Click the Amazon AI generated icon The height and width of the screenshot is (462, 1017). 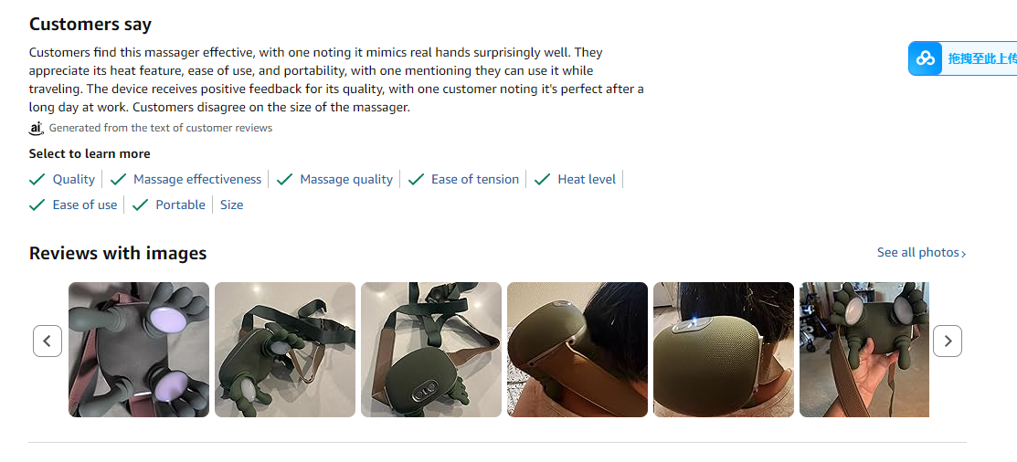tap(37, 129)
